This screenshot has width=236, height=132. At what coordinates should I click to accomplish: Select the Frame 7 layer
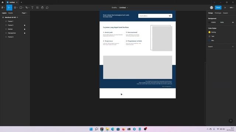pyautogui.click(x=11, y=21)
